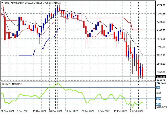Click the 10 Jan 2022 date label
Viewport: 167px width, 114px height.
(x=72, y=111)
